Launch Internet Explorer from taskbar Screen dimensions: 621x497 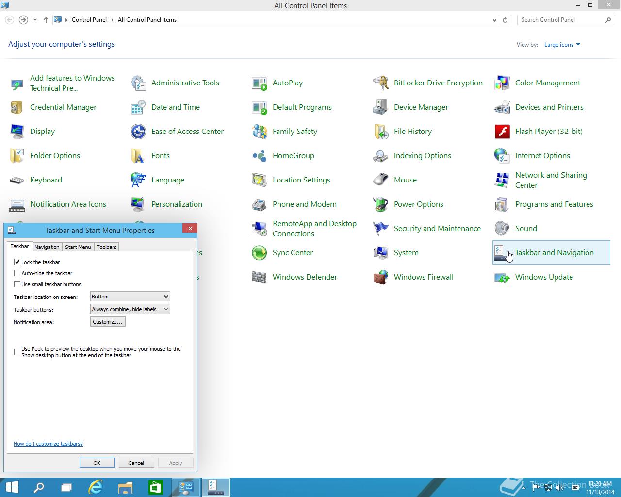point(96,487)
